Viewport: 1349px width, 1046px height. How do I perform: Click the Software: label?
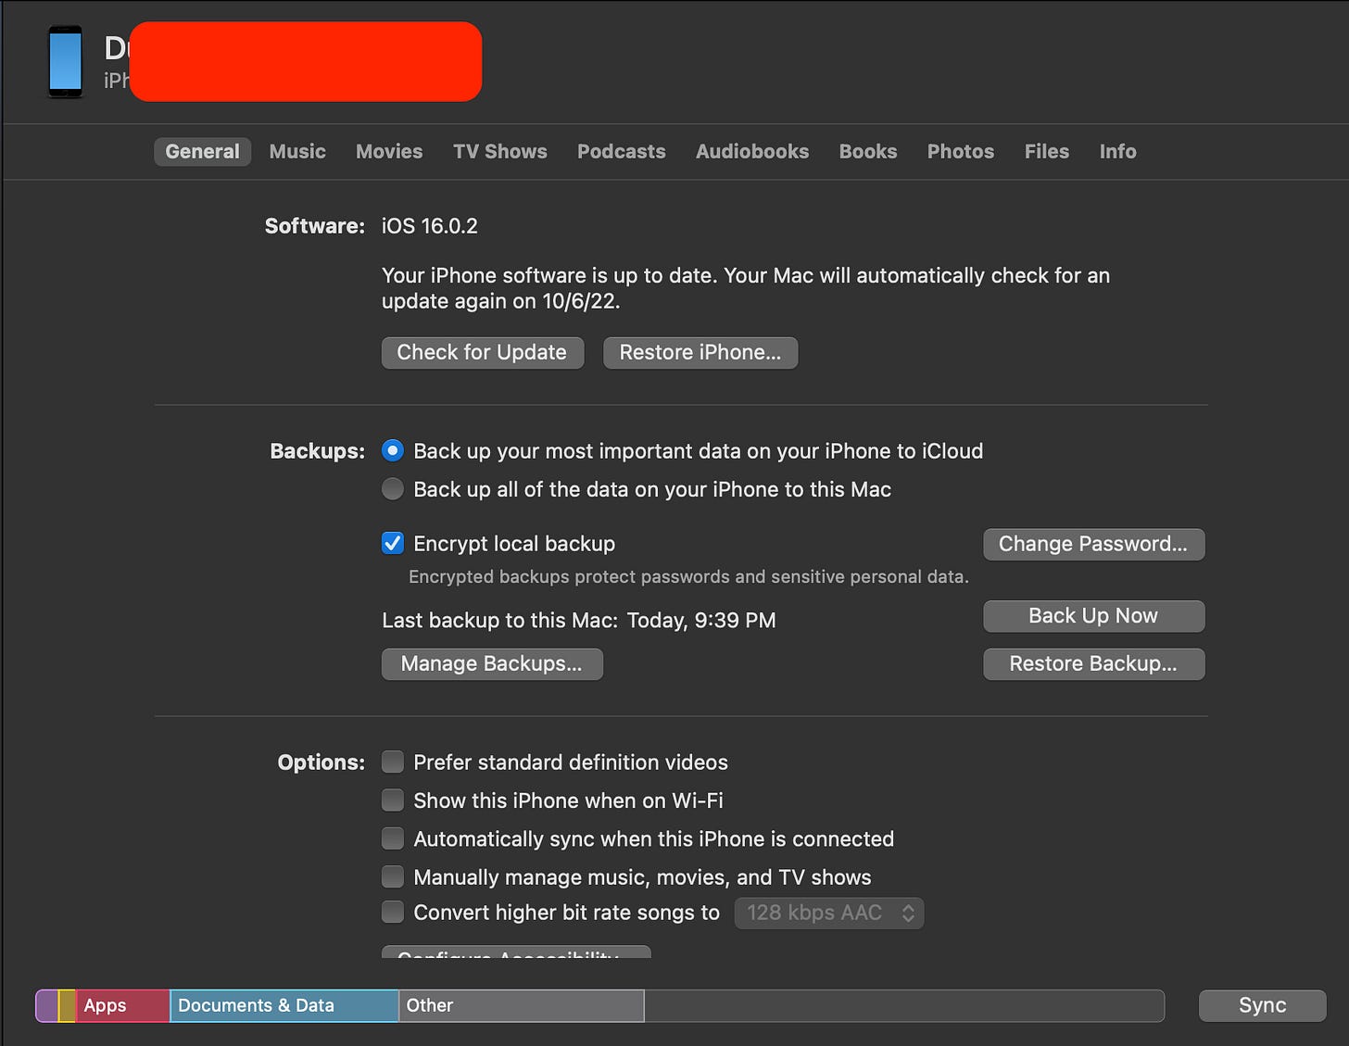tap(315, 226)
